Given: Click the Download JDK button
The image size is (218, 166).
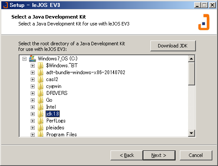Looking at the screenshot, I should click(173, 46).
